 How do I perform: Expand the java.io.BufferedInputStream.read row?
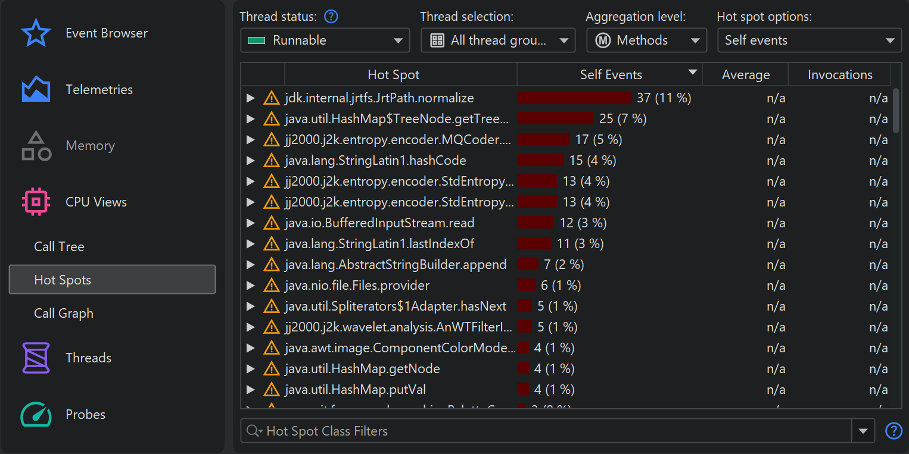point(251,223)
